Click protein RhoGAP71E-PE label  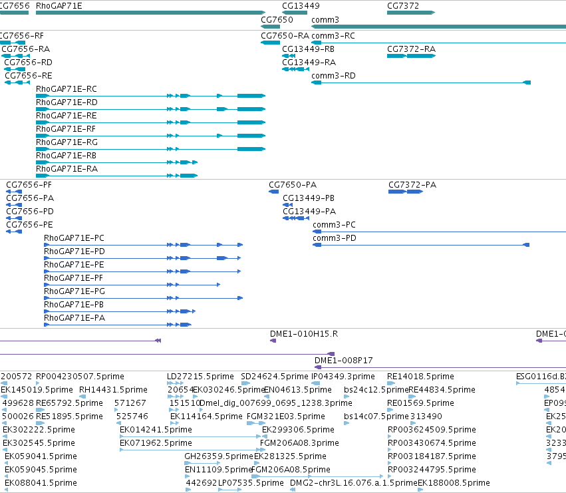pos(74,265)
